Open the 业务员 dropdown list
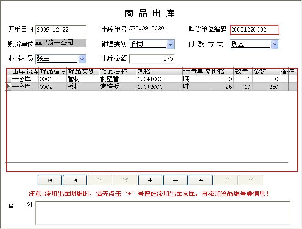 pos(82,59)
